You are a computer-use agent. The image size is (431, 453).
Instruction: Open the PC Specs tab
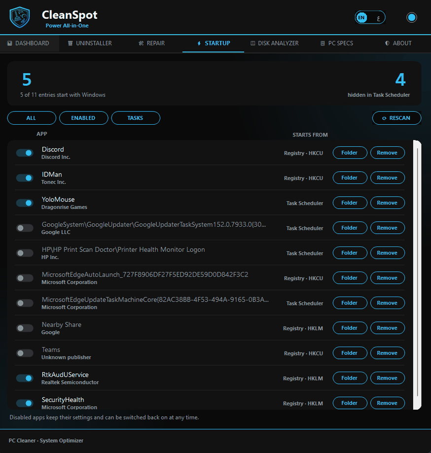pyautogui.click(x=337, y=43)
